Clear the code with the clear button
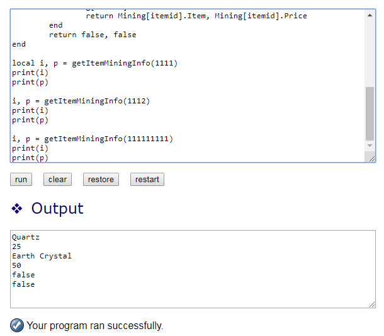 click(57, 179)
